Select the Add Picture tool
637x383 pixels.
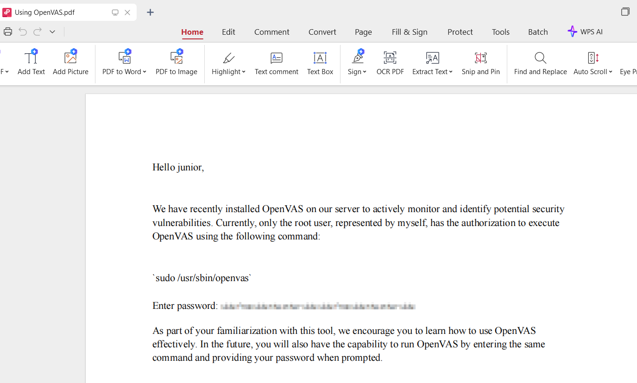(x=70, y=57)
